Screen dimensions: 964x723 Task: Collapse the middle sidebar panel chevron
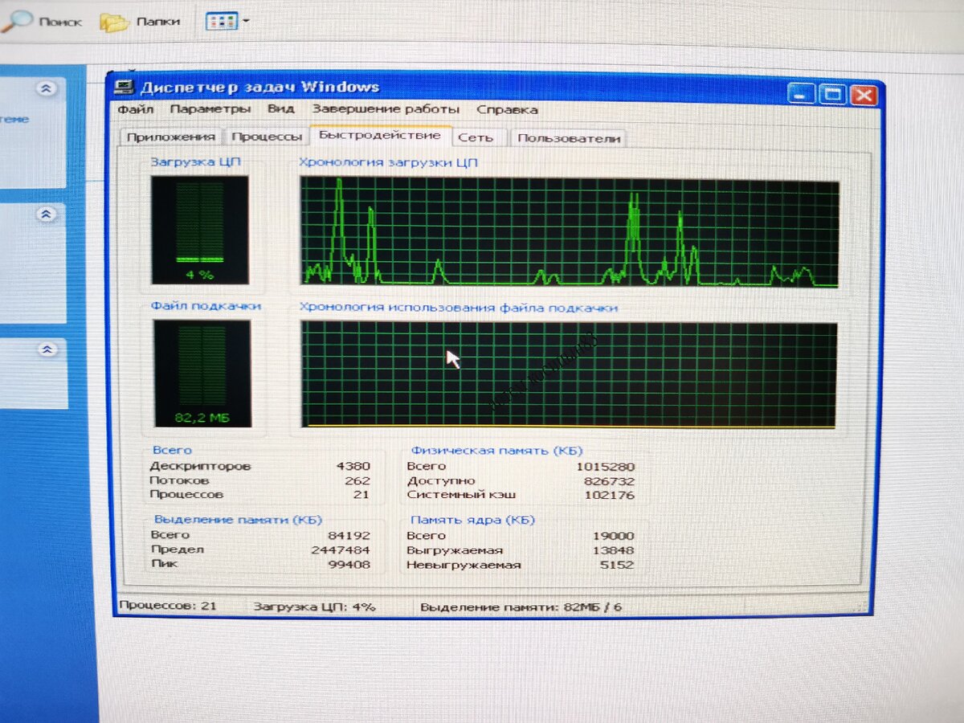tap(47, 214)
